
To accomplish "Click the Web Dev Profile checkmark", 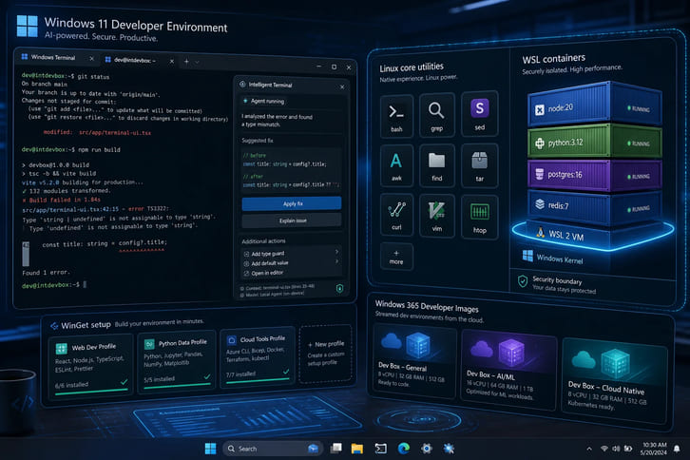I will click(x=125, y=382).
